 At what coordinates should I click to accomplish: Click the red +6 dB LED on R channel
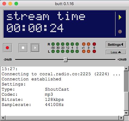point(94,44)
